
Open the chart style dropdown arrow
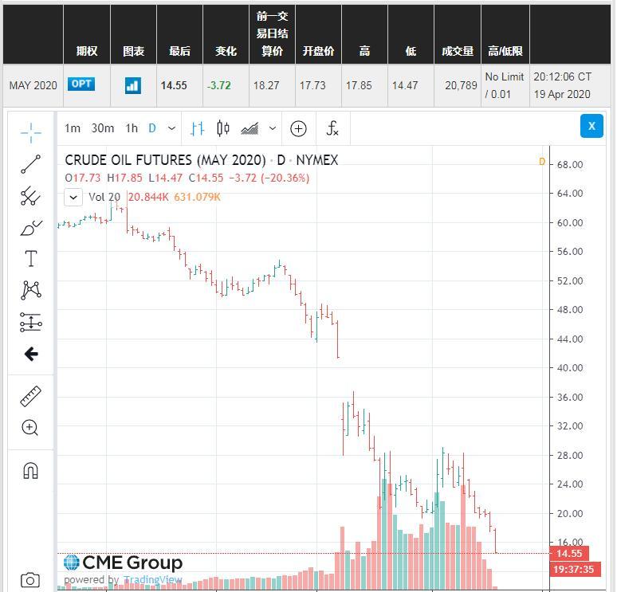point(273,128)
